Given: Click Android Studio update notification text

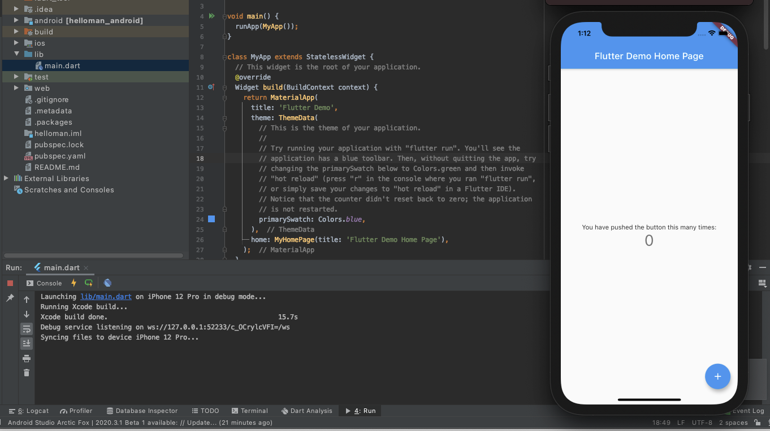Looking at the screenshot, I should tap(140, 423).
